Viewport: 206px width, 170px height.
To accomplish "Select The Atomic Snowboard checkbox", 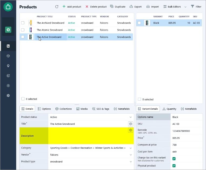I will point(23,30).
